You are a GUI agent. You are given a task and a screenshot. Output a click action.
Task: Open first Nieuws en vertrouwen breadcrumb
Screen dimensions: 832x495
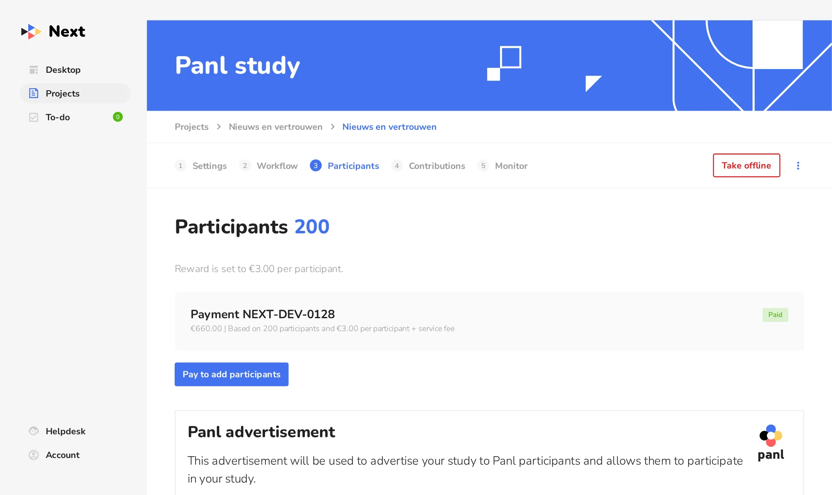[x=275, y=127]
